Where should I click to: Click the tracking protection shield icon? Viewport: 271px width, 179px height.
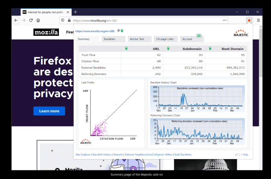[63, 20]
